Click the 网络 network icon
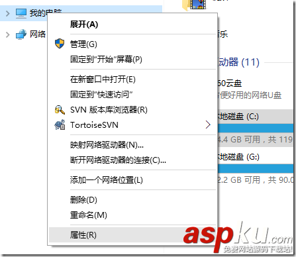 (x=21, y=34)
